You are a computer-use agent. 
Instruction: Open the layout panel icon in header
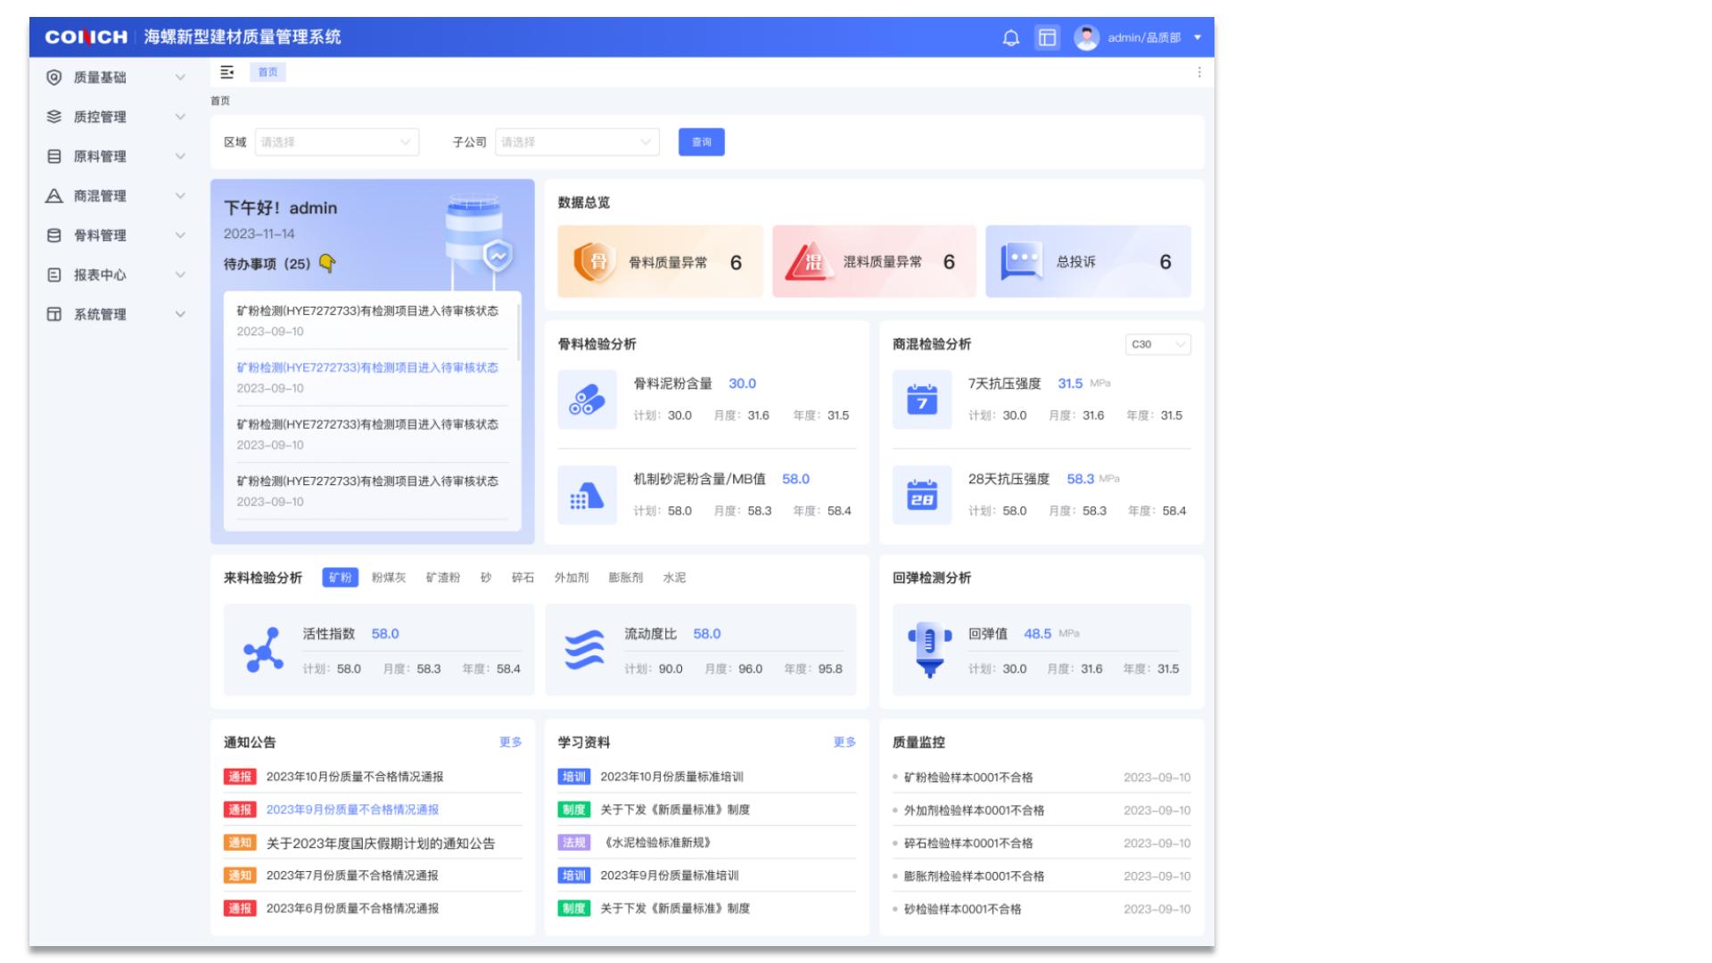coord(1048,37)
